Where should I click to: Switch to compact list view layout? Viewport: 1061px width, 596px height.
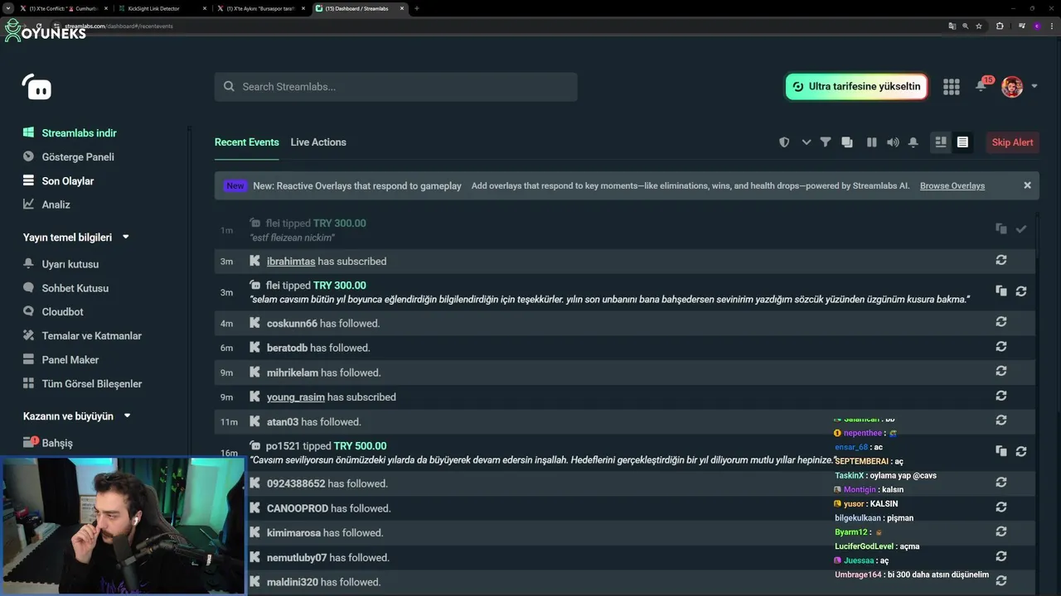pos(962,142)
